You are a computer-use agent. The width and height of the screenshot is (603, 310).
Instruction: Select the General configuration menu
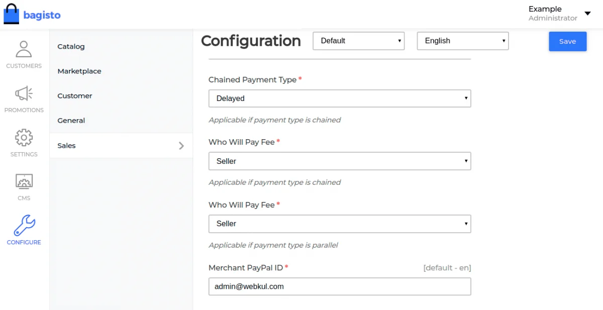click(x=121, y=121)
